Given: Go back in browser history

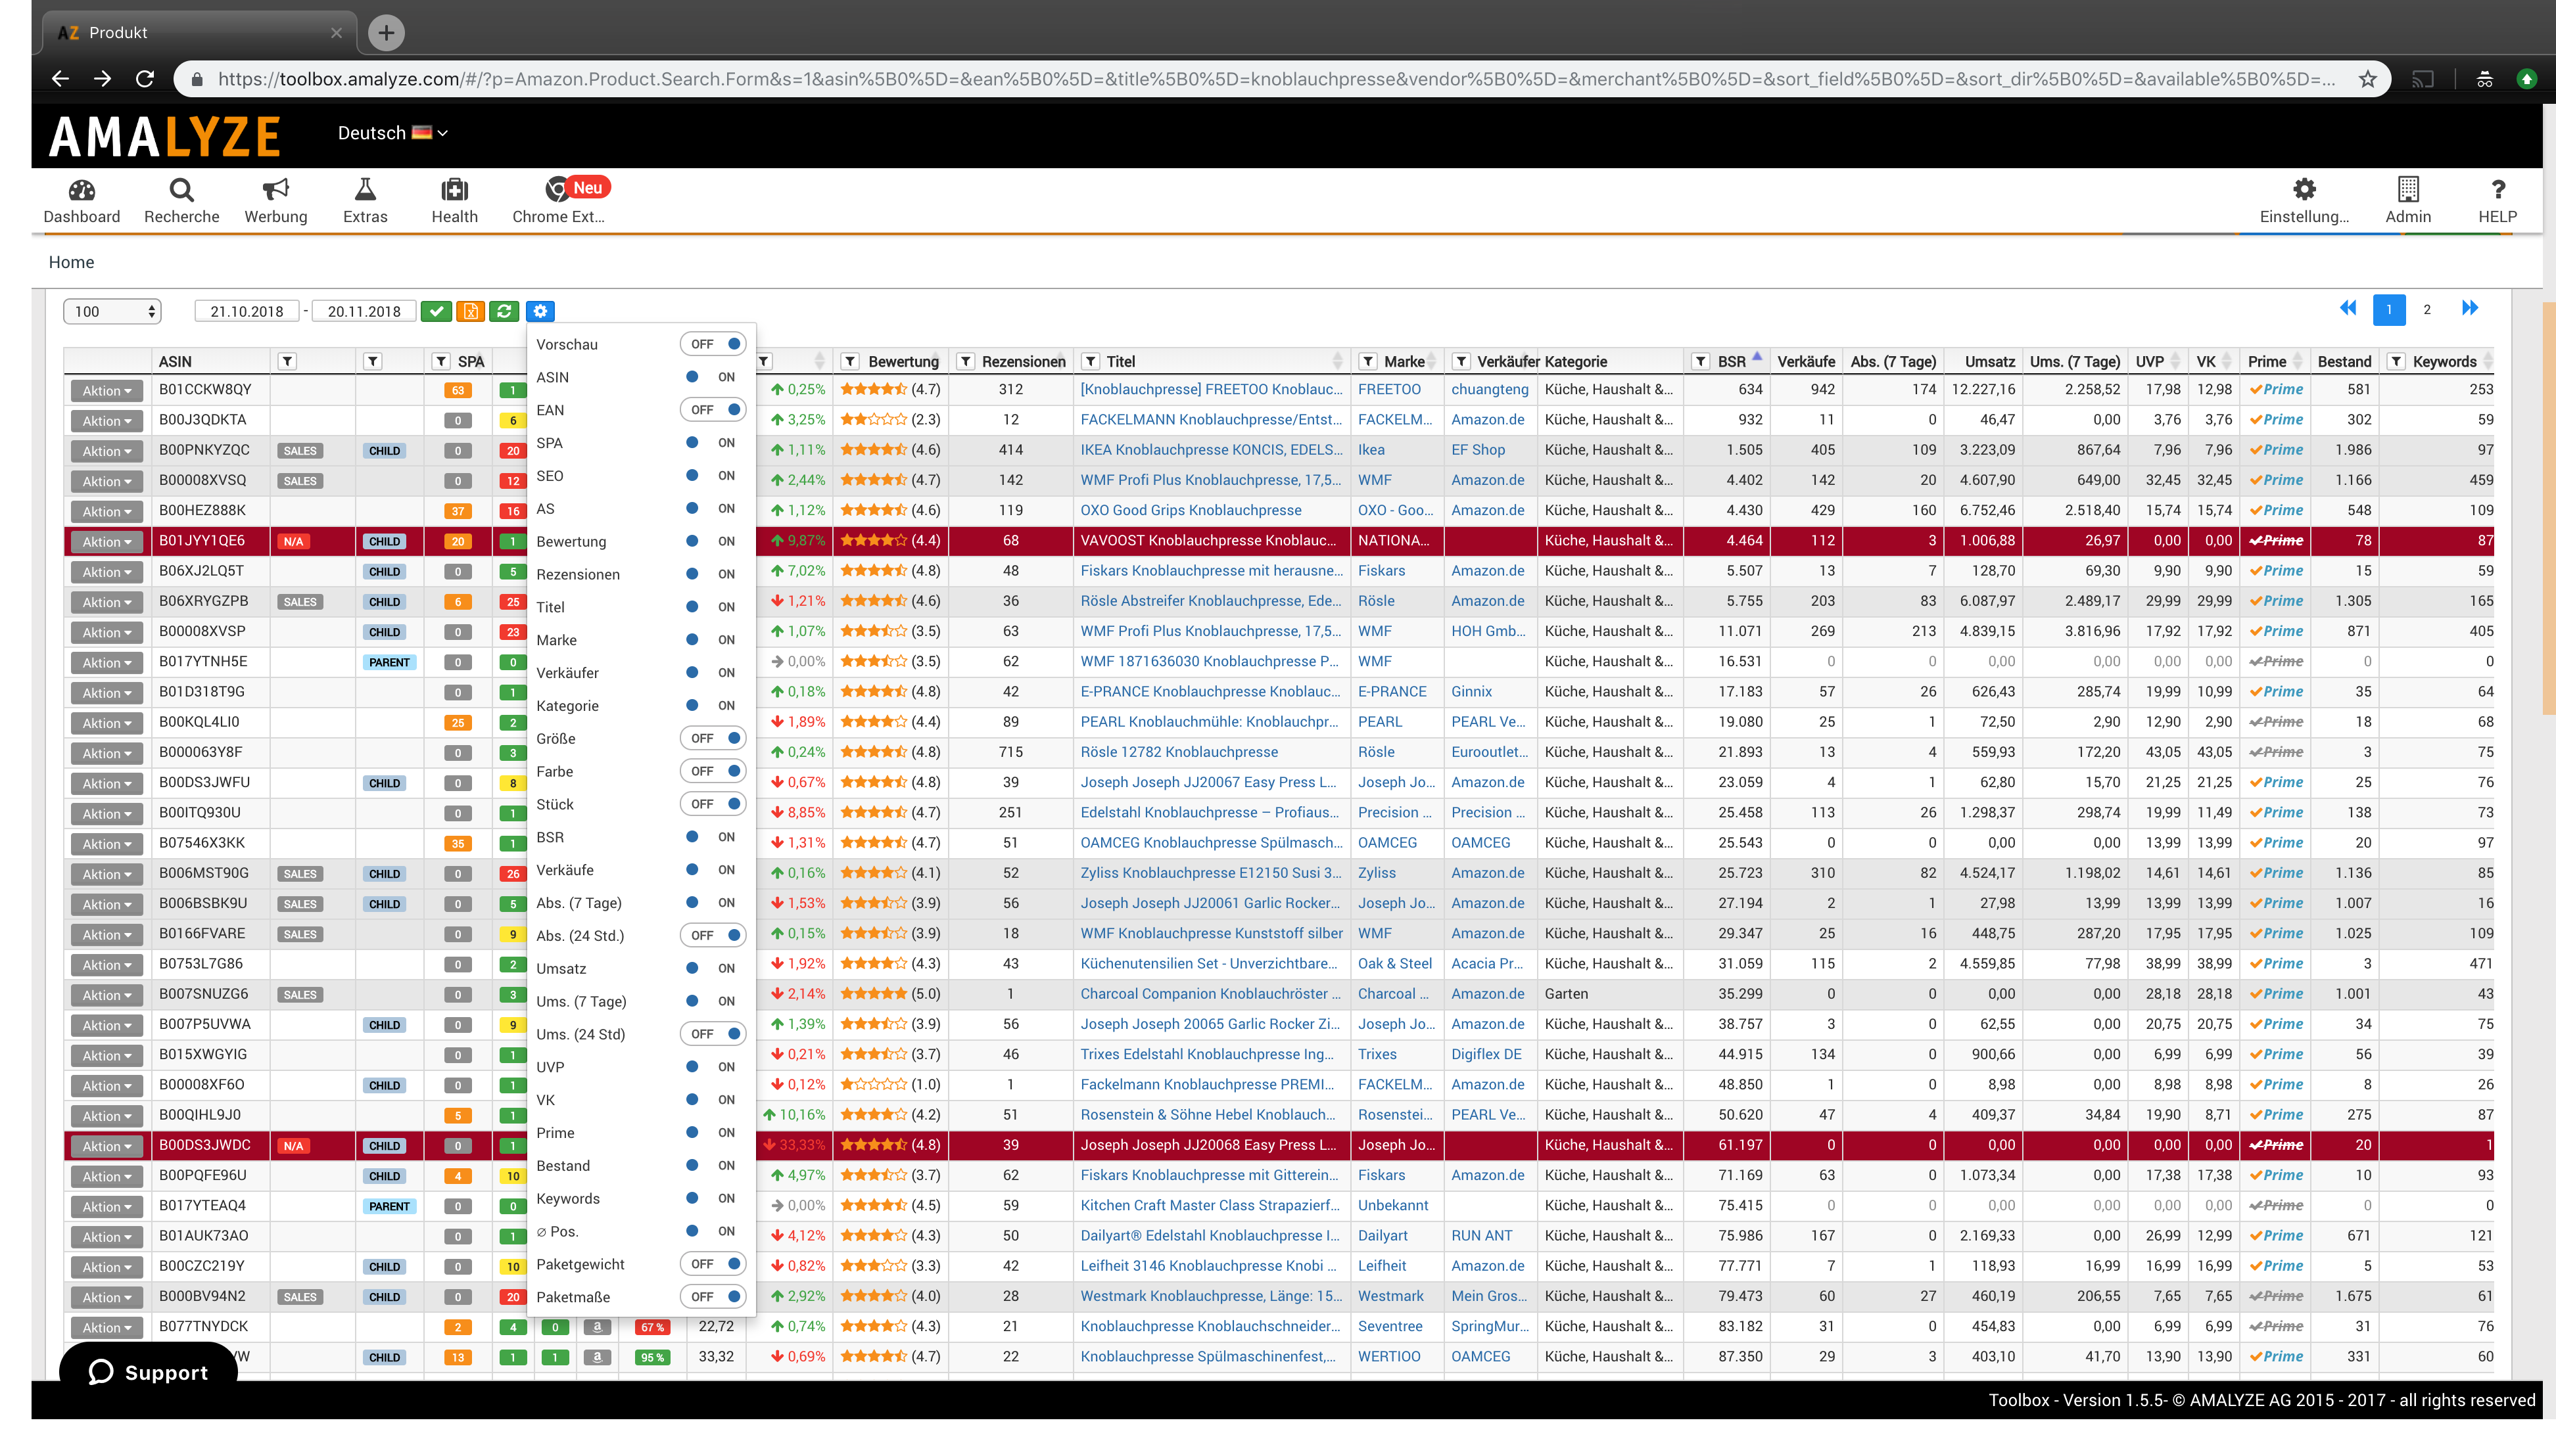Looking at the screenshot, I should click(x=60, y=79).
